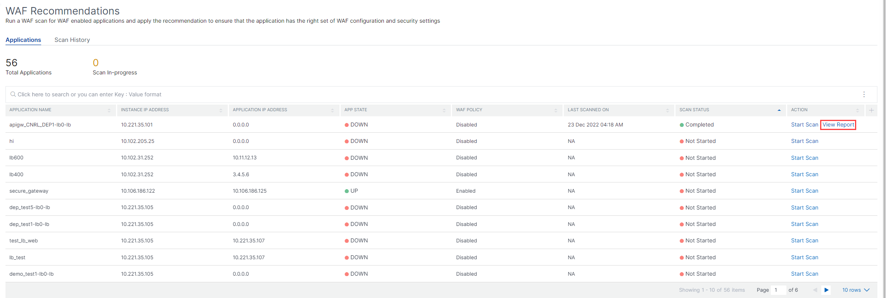Select application name apigw_CNRL_DEP1-lb0-lb
The height and width of the screenshot is (298, 886).
point(40,125)
